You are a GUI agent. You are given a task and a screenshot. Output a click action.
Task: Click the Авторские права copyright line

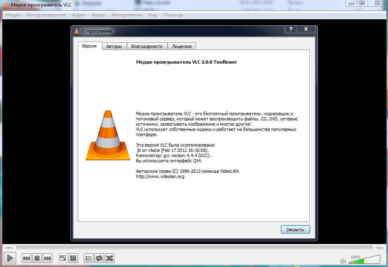click(188, 171)
